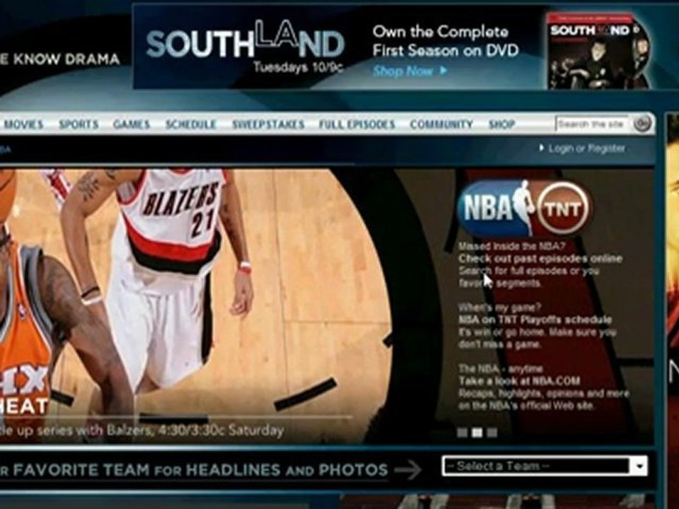This screenshot has width=679, height=509.
Task: Open Select a Team dropdown arrow
Action: click(639, 466)
